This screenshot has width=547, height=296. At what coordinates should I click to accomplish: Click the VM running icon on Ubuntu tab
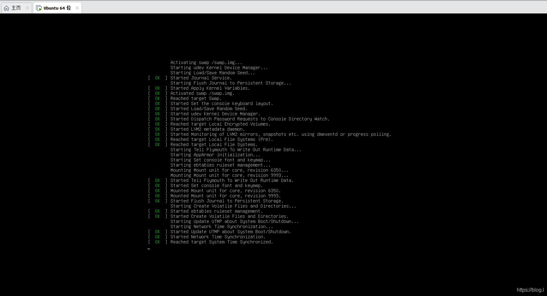39,8
